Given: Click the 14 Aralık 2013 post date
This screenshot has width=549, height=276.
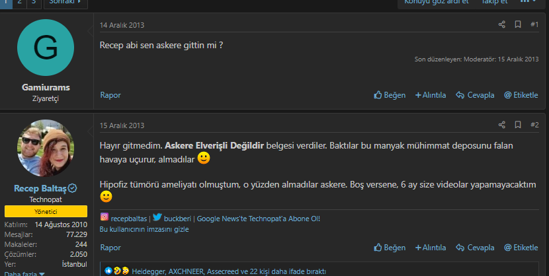Looking at the screenshot, I should point(122,25).
